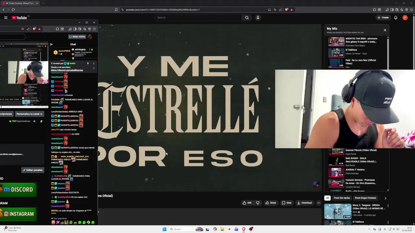
Task: Reload the YouTube page
Action: coord(13,10)
